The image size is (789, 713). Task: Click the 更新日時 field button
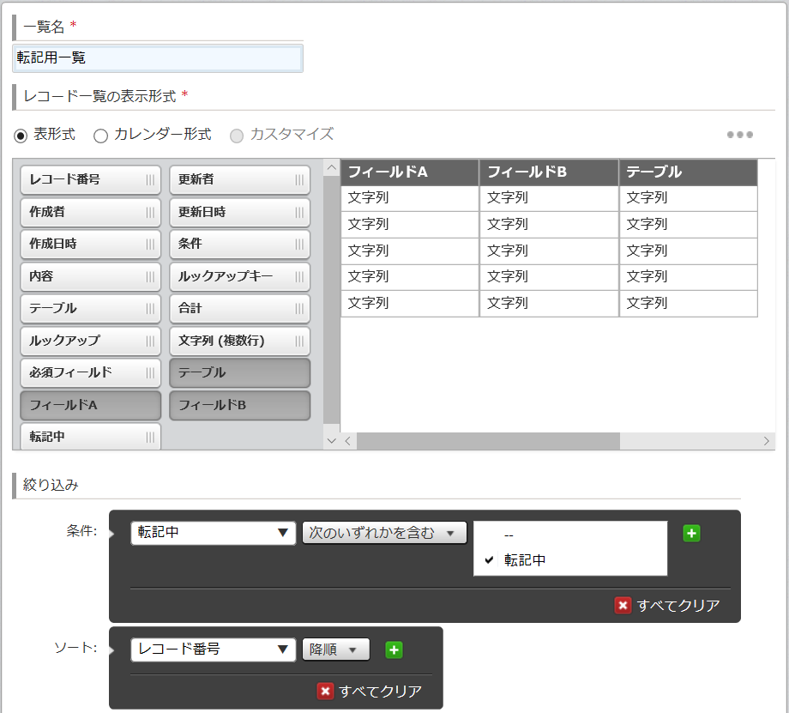click(239, 213)
